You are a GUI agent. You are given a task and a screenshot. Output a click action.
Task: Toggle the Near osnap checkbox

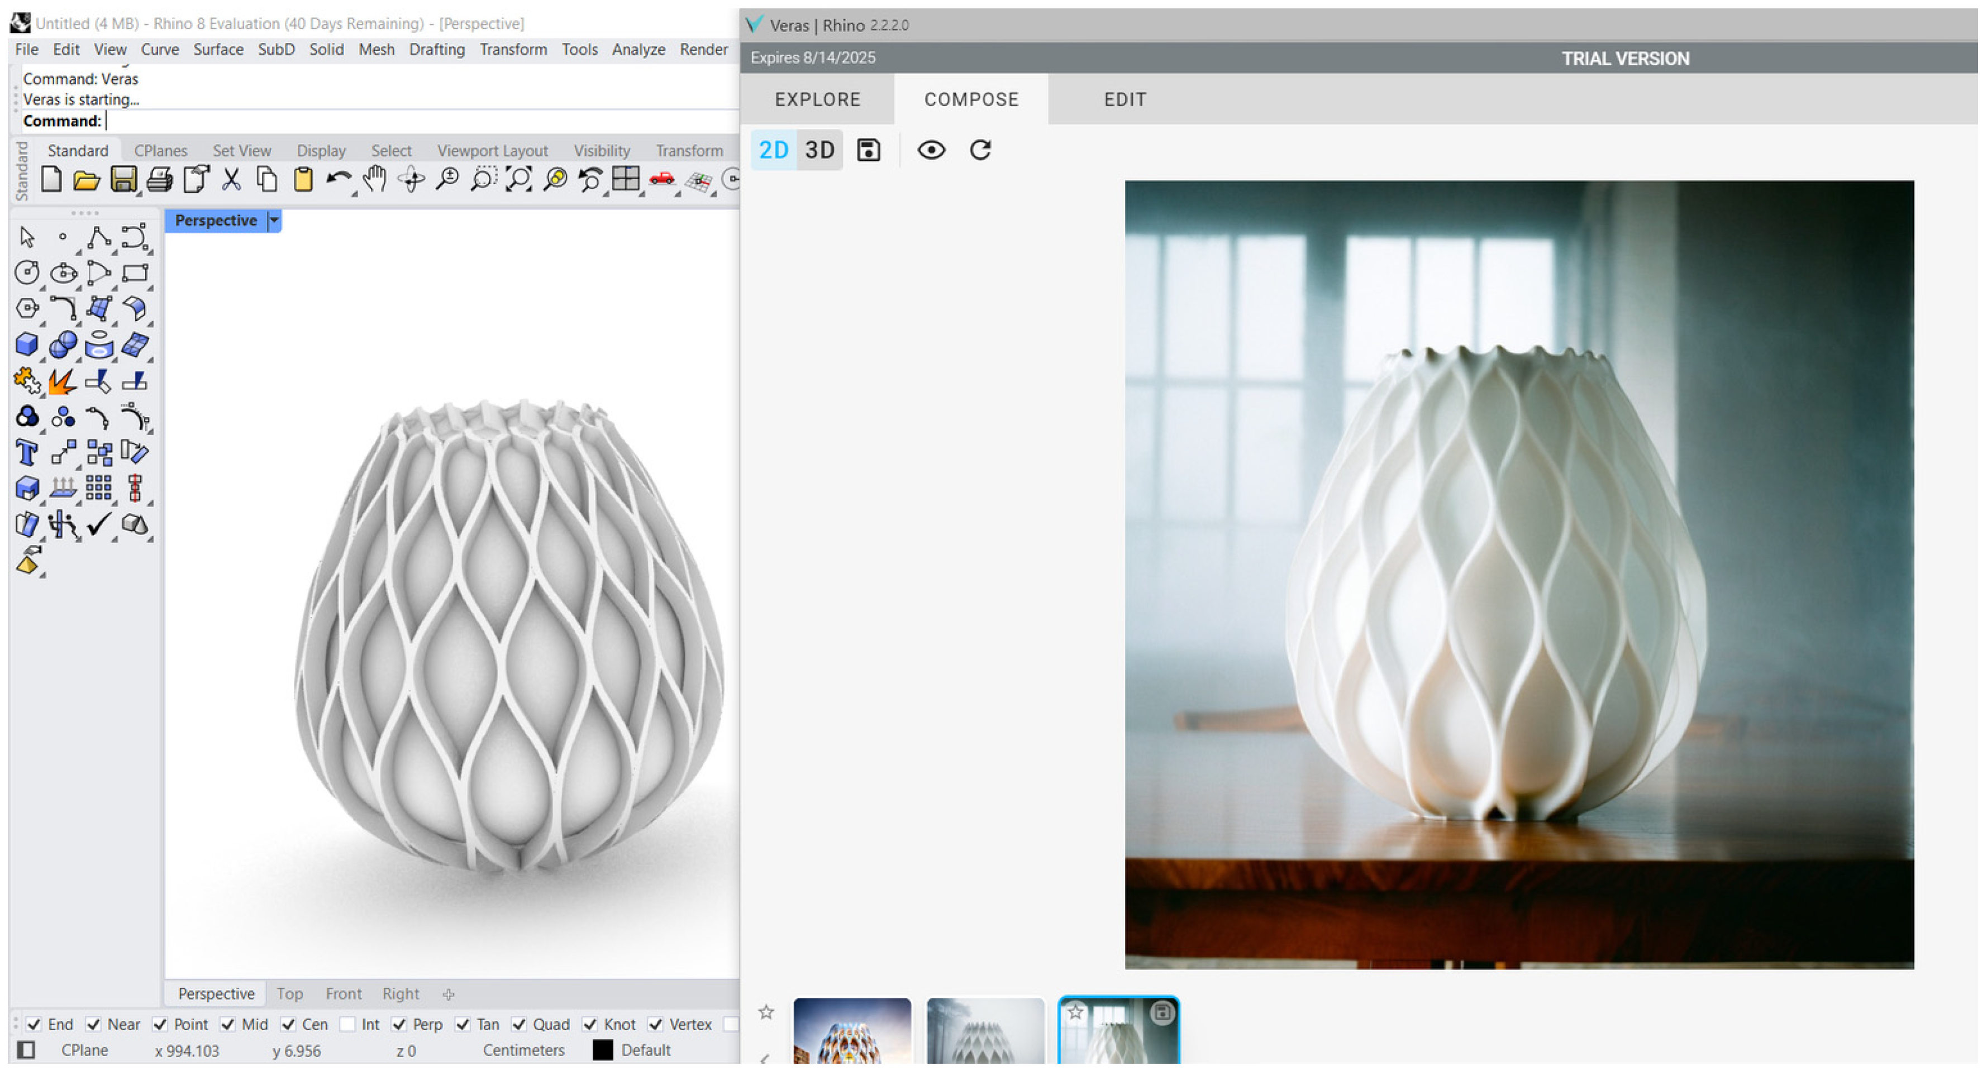tap(93, 1024)
